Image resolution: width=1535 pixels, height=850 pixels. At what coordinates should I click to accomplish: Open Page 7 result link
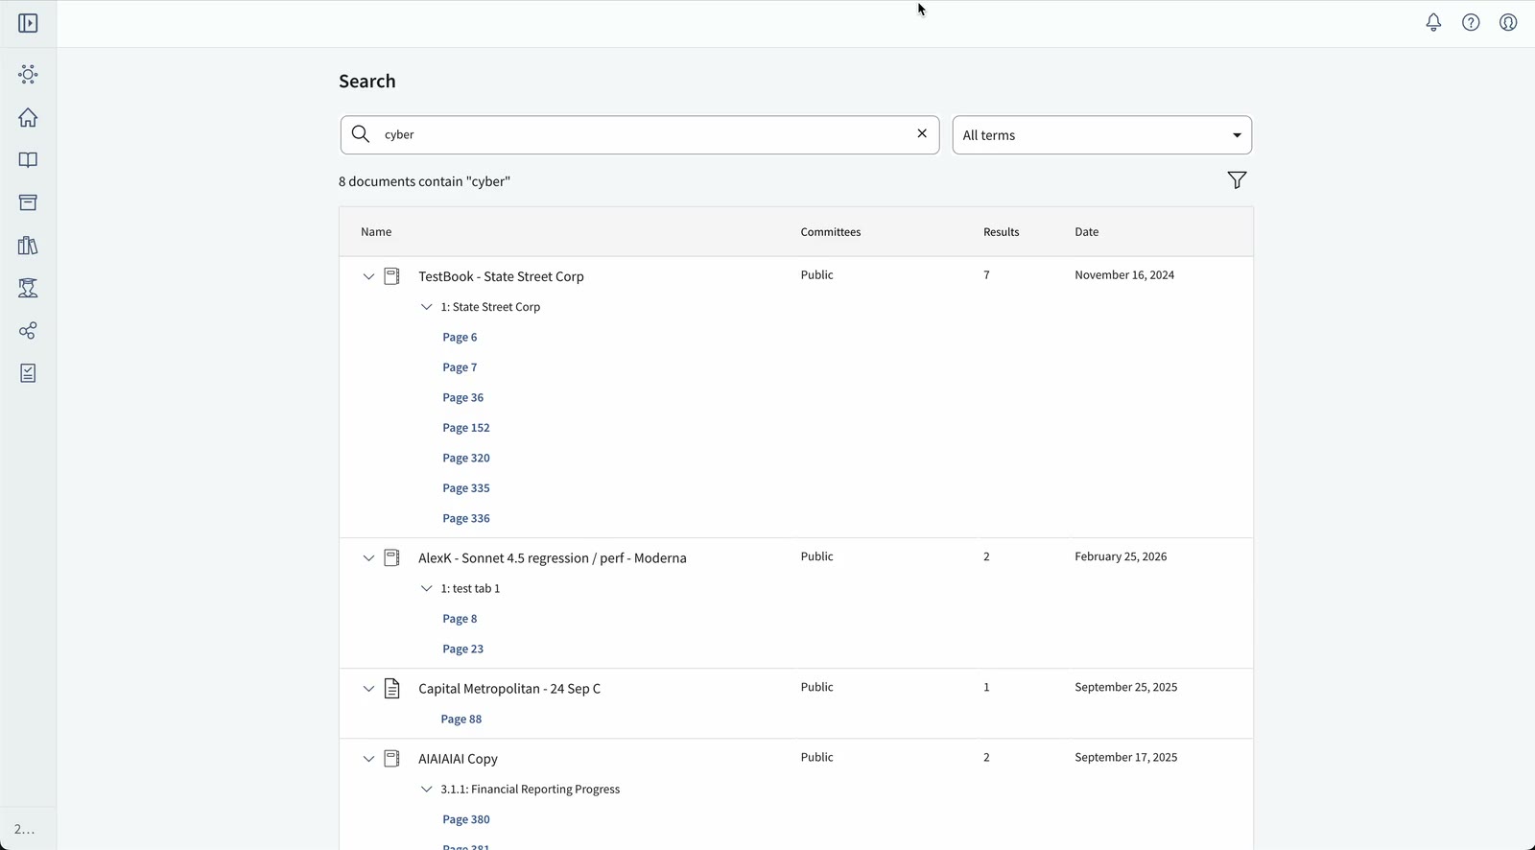coord(460,367)
